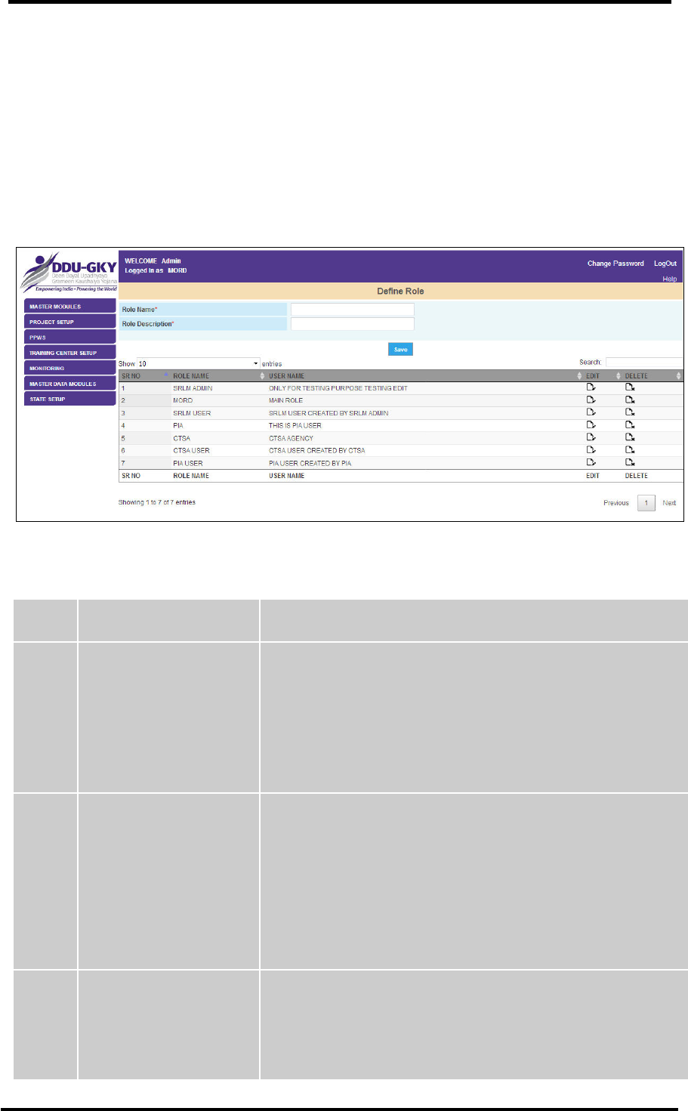This screenshot has width=688, height=1111.
Task: Click edit icon for CTSA USER role
Action: click(x=591, y=450)
